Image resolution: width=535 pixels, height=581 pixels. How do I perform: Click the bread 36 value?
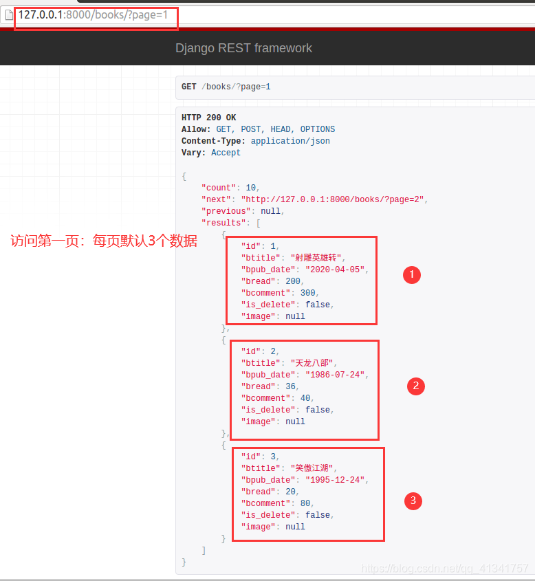[x=290, y=386]
